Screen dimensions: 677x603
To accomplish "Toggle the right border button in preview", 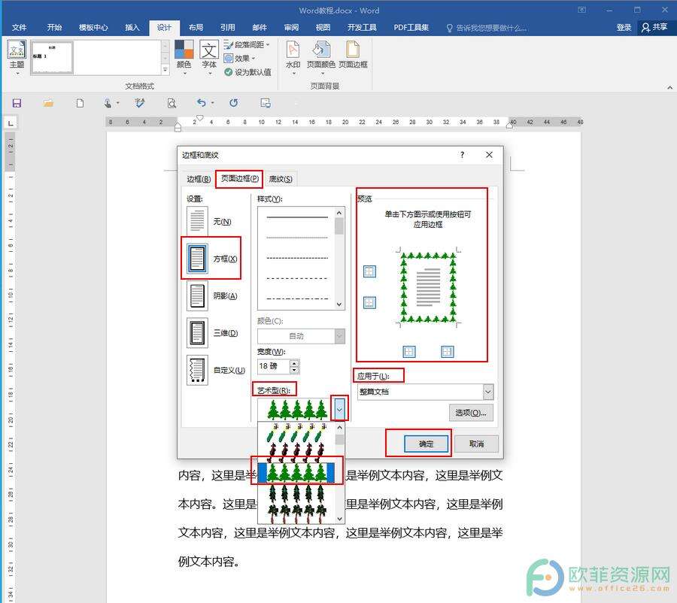I will (x=448, y=352).
